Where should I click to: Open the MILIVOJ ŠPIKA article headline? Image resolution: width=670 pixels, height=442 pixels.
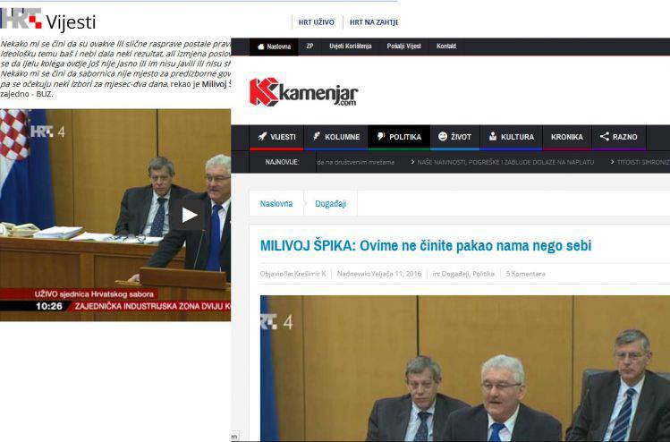click(x=426, y=246)
